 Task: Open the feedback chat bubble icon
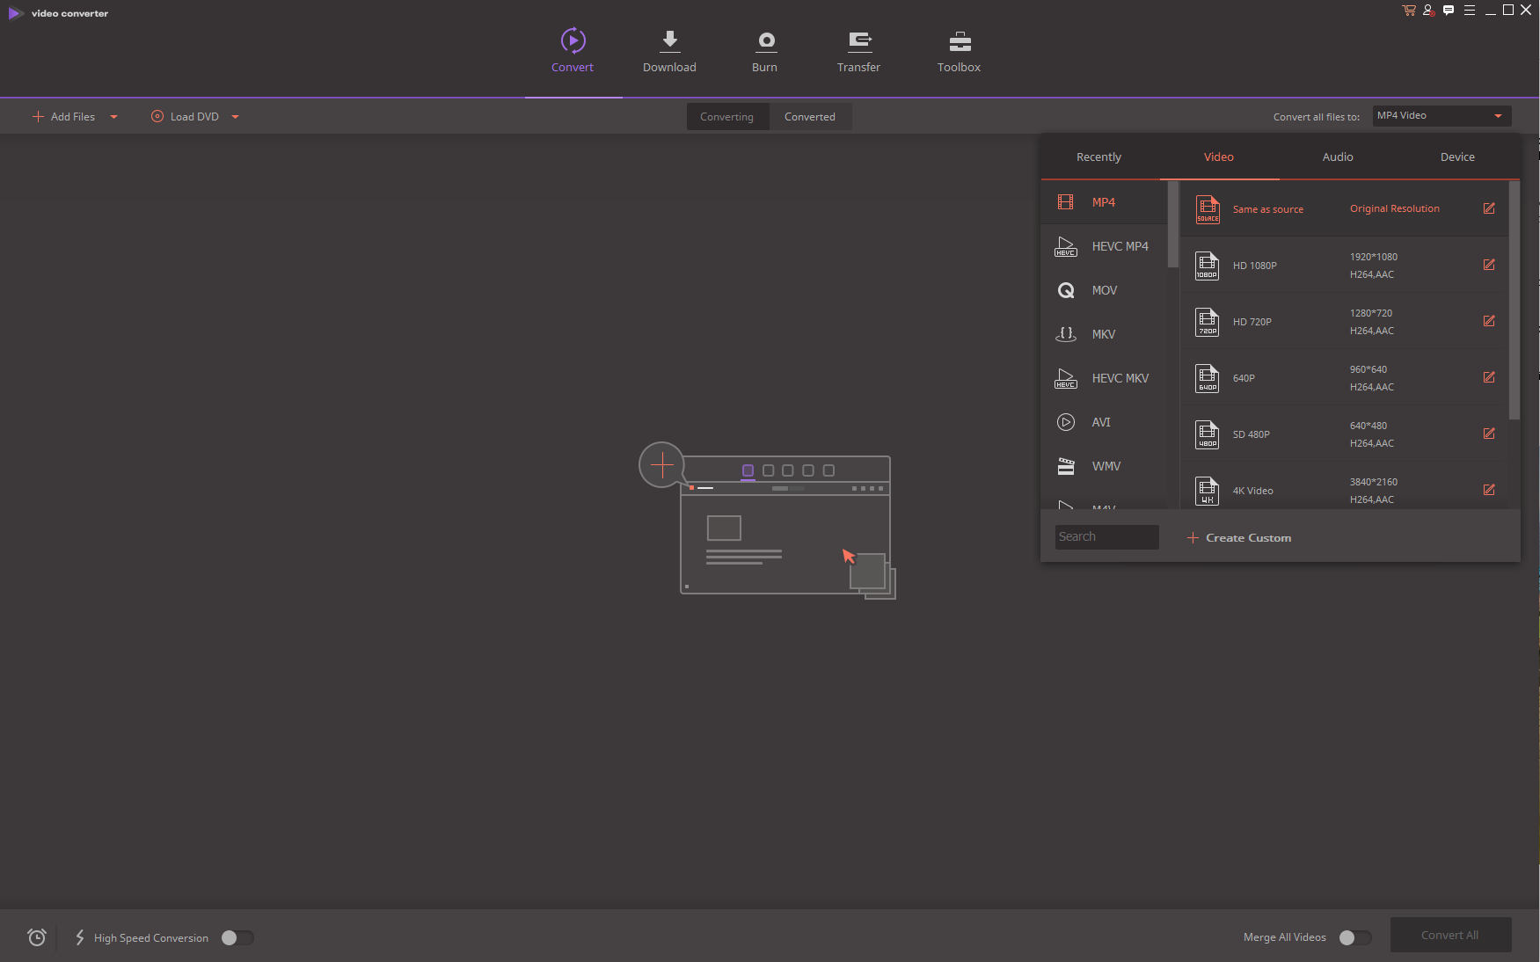coord(1449,11)
